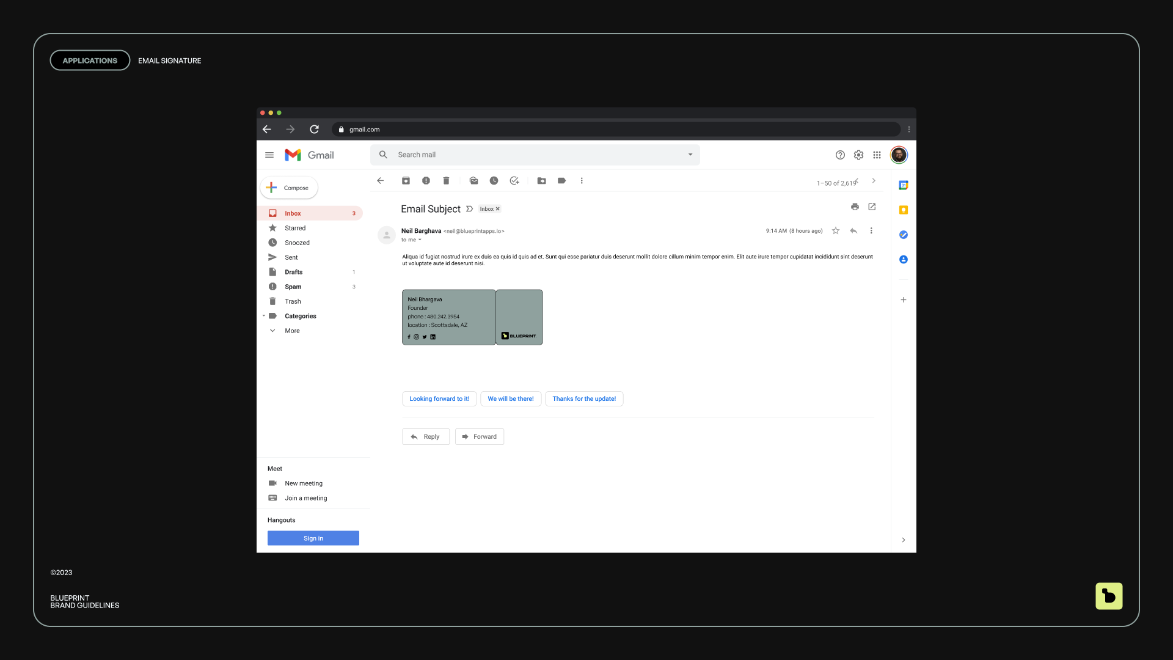Open the Starred folder
This screenshot has height=660, width=1173.
pyautogui.click(x=295, y=228)
